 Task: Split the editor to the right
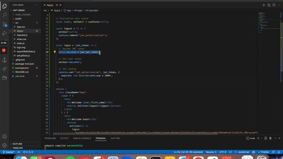click(x=274, y=5)
